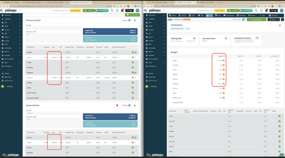The width and height of the screenshot is (285, 158).
Task: Collapse the Profitability panel
Action: click(280, 26)
